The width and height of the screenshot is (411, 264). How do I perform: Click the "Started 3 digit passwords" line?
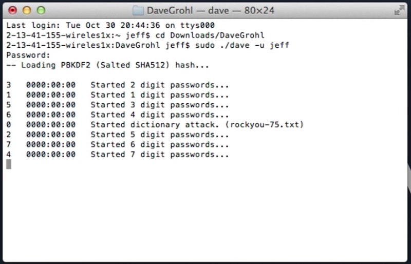pyautogui.click(x=159, y=105)
